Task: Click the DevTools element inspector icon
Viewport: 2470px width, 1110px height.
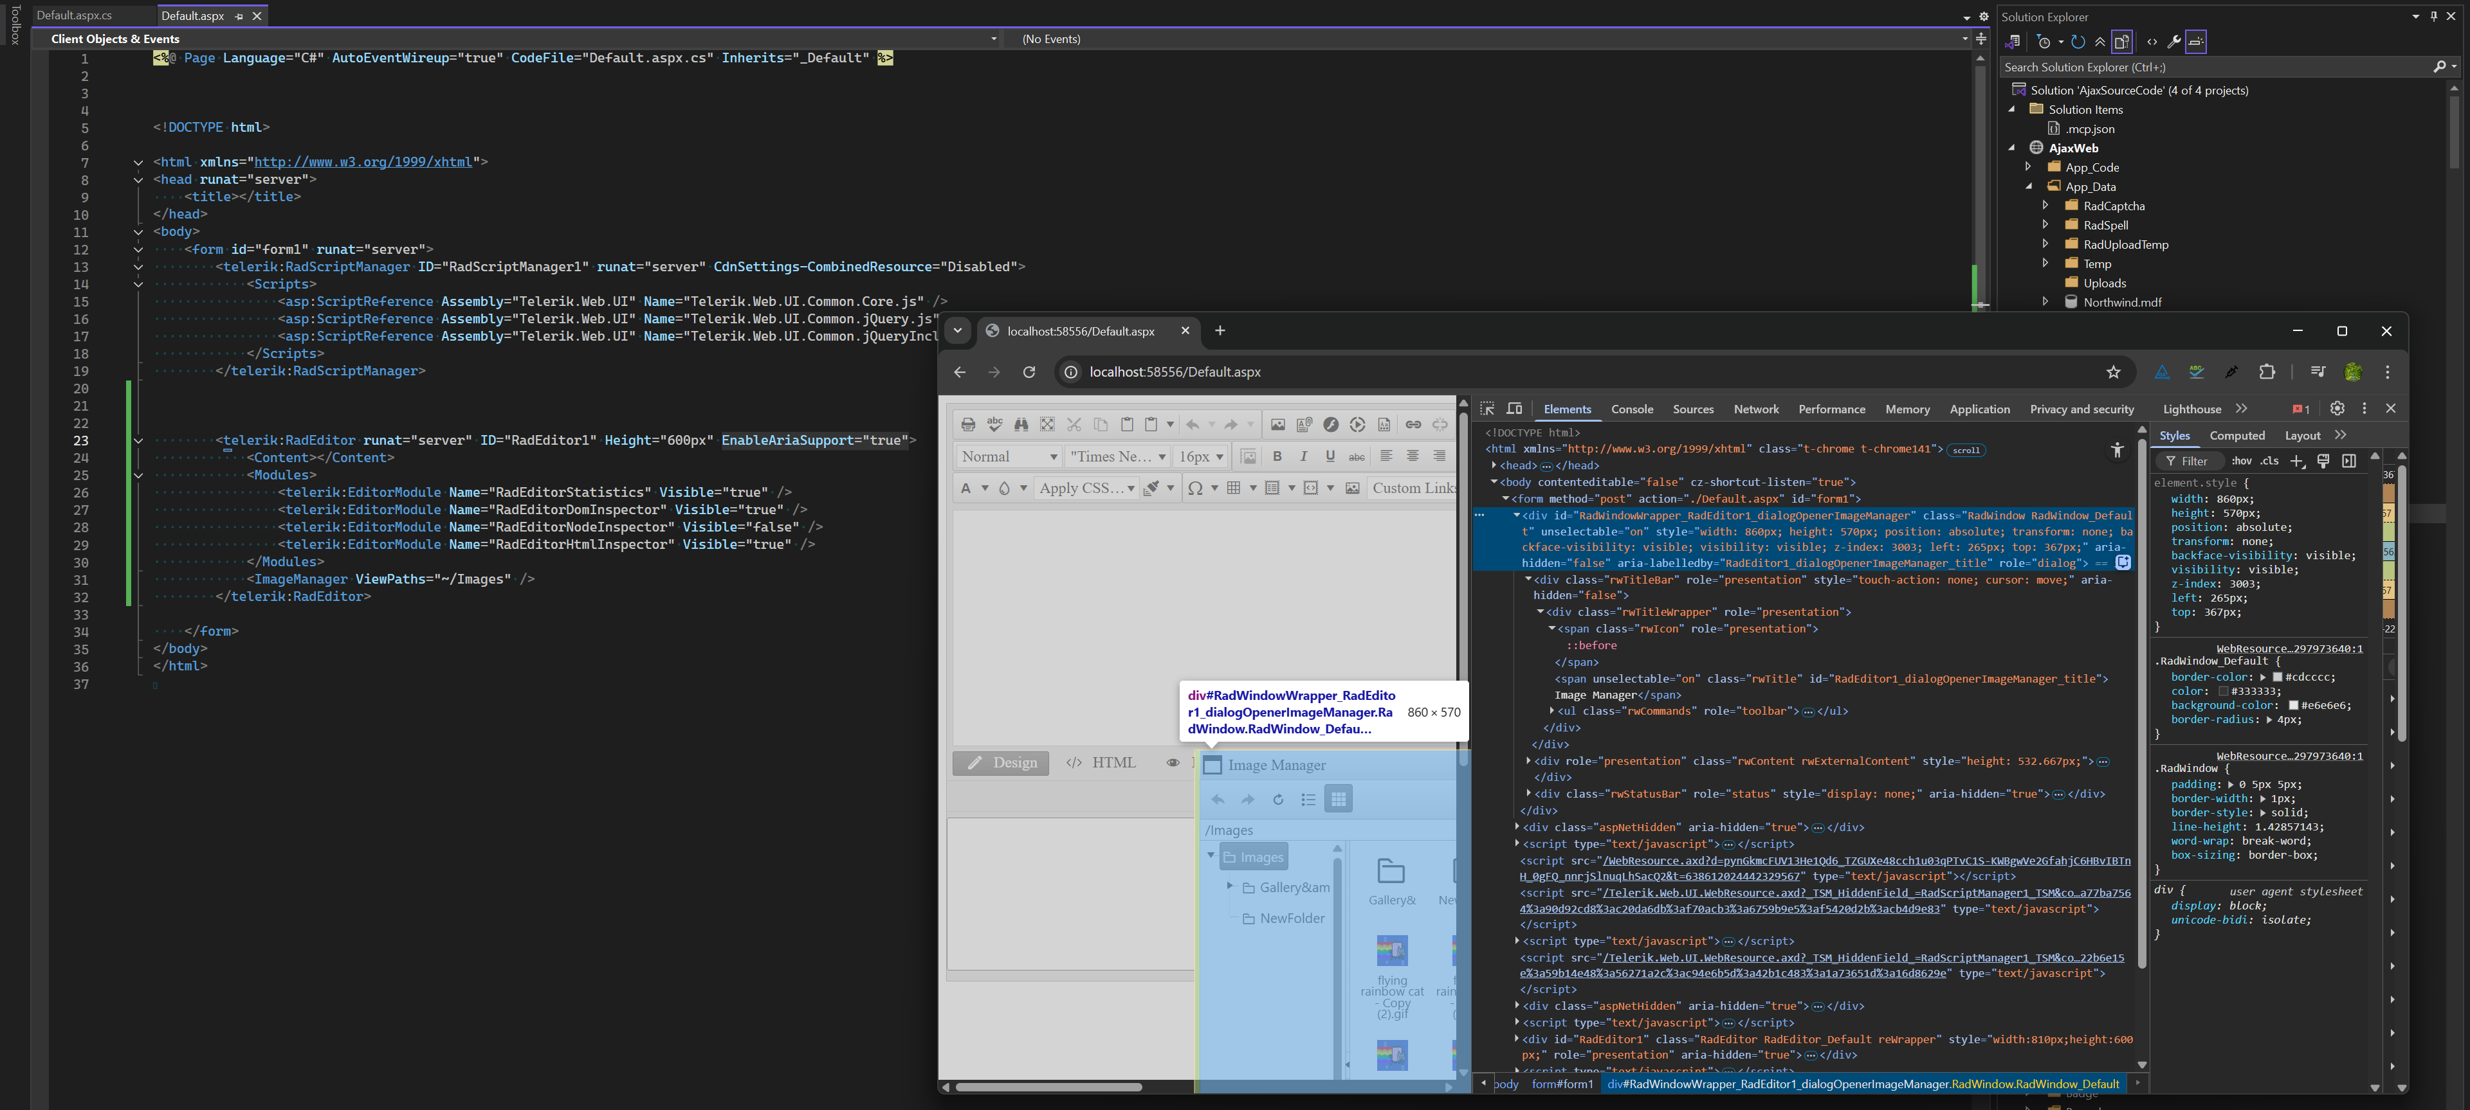Action: coord(1487,409)
